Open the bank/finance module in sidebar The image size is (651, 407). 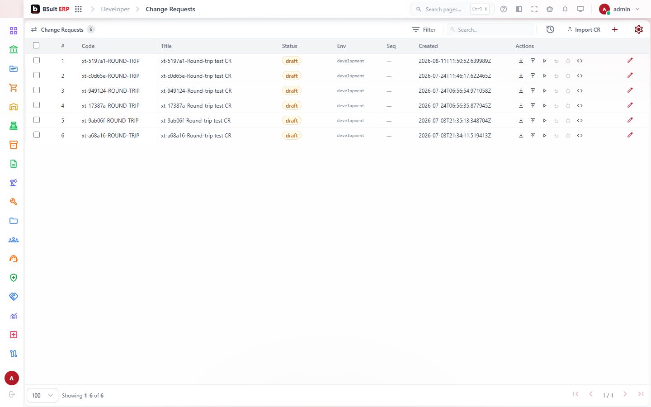14,50
